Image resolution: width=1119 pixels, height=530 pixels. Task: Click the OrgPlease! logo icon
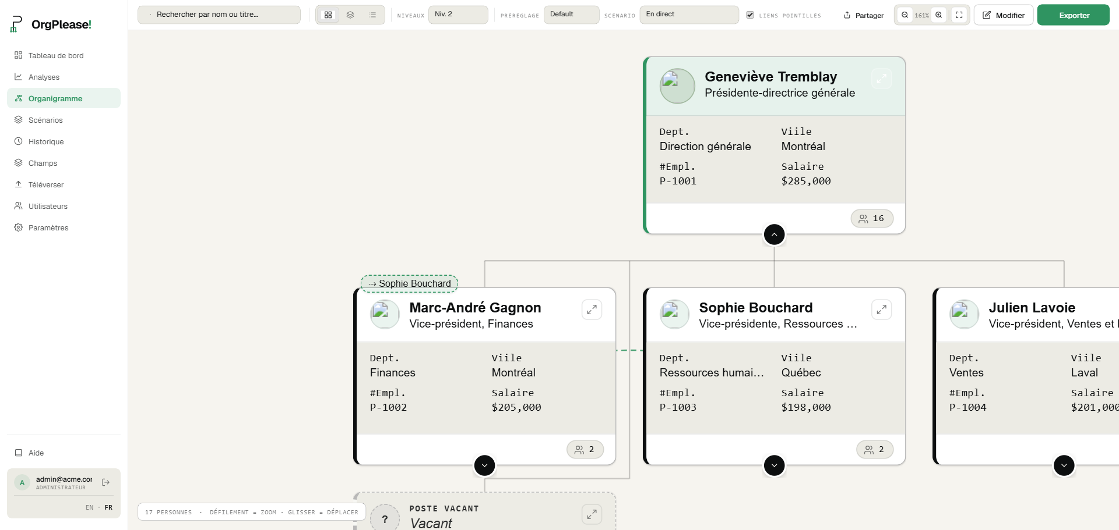[16, 24]
